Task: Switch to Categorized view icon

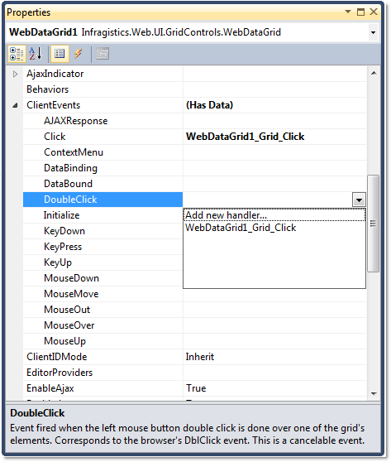Action: click(17, 54)
